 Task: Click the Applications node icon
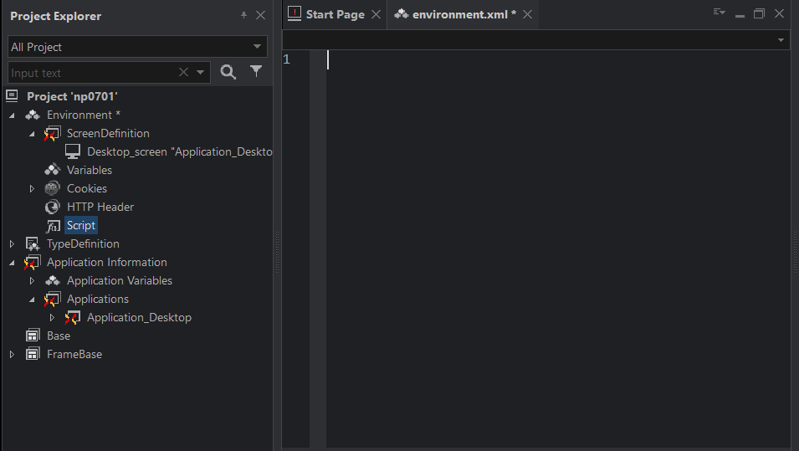53,300
